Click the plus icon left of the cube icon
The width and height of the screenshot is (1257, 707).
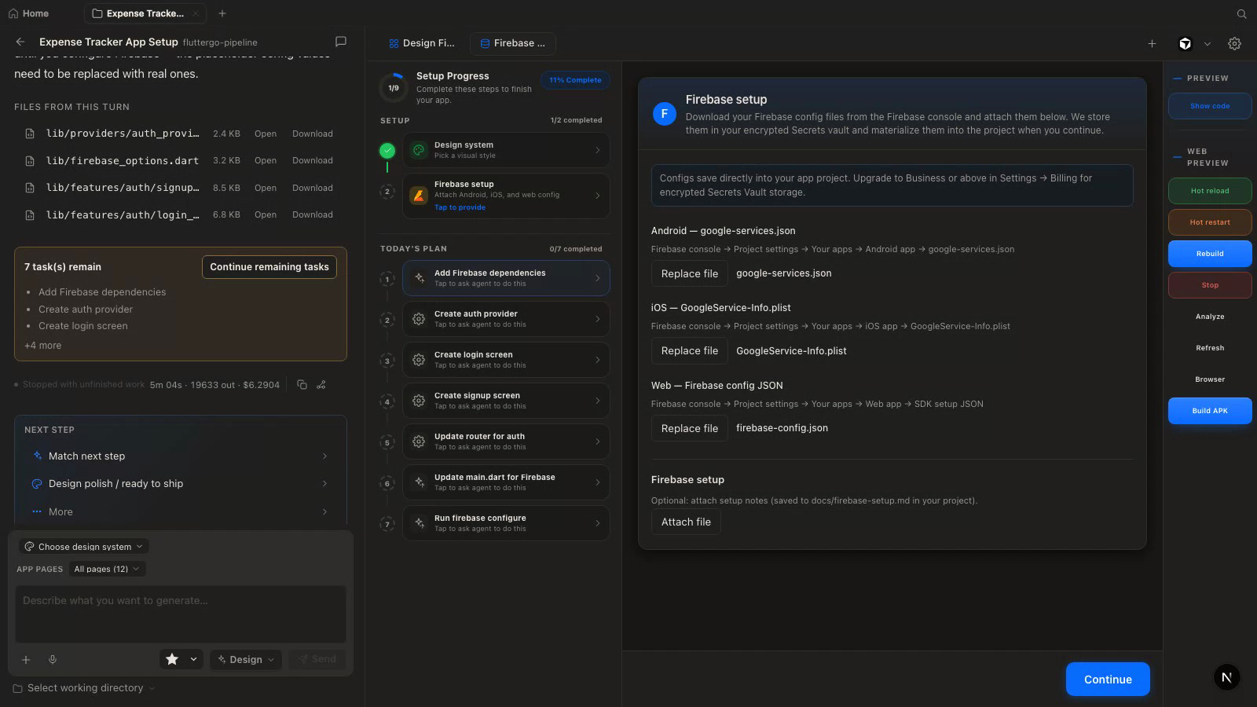1152,44
